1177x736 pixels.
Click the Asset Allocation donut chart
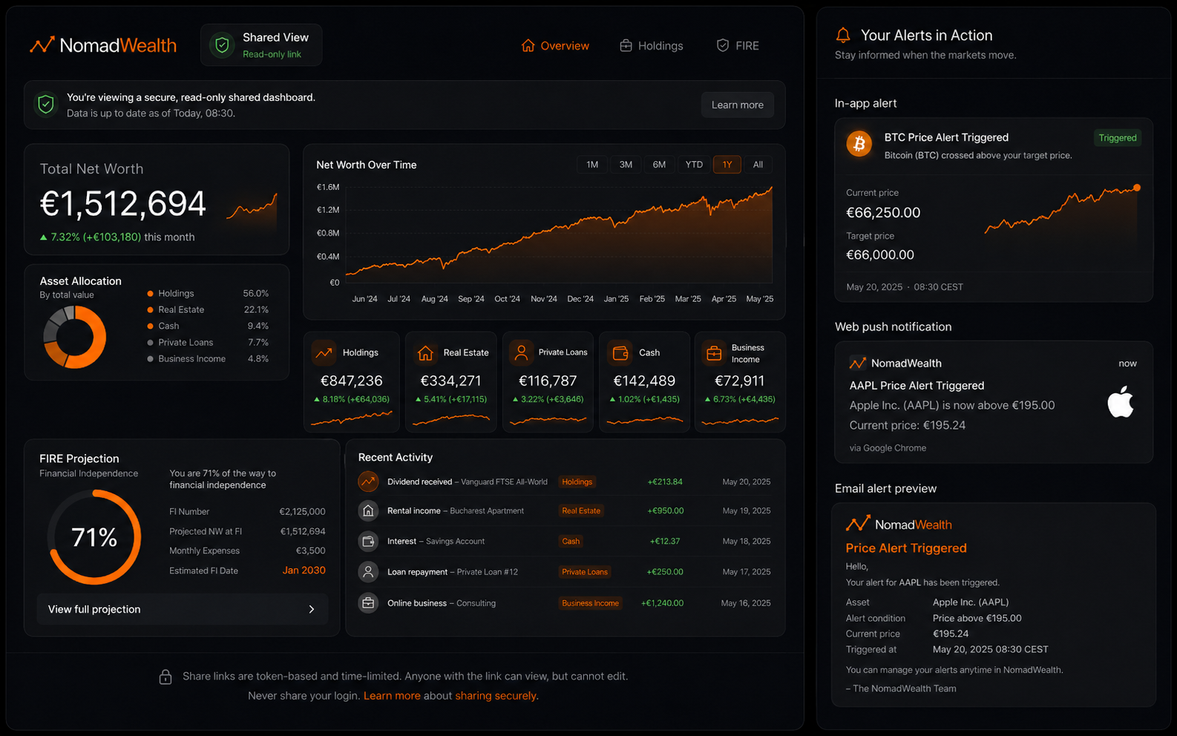coord(75,338)
